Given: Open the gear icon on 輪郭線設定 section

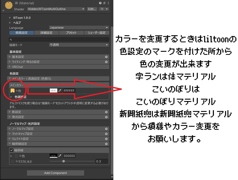Looking at the screenshot, I should click(x=106, y=144).
